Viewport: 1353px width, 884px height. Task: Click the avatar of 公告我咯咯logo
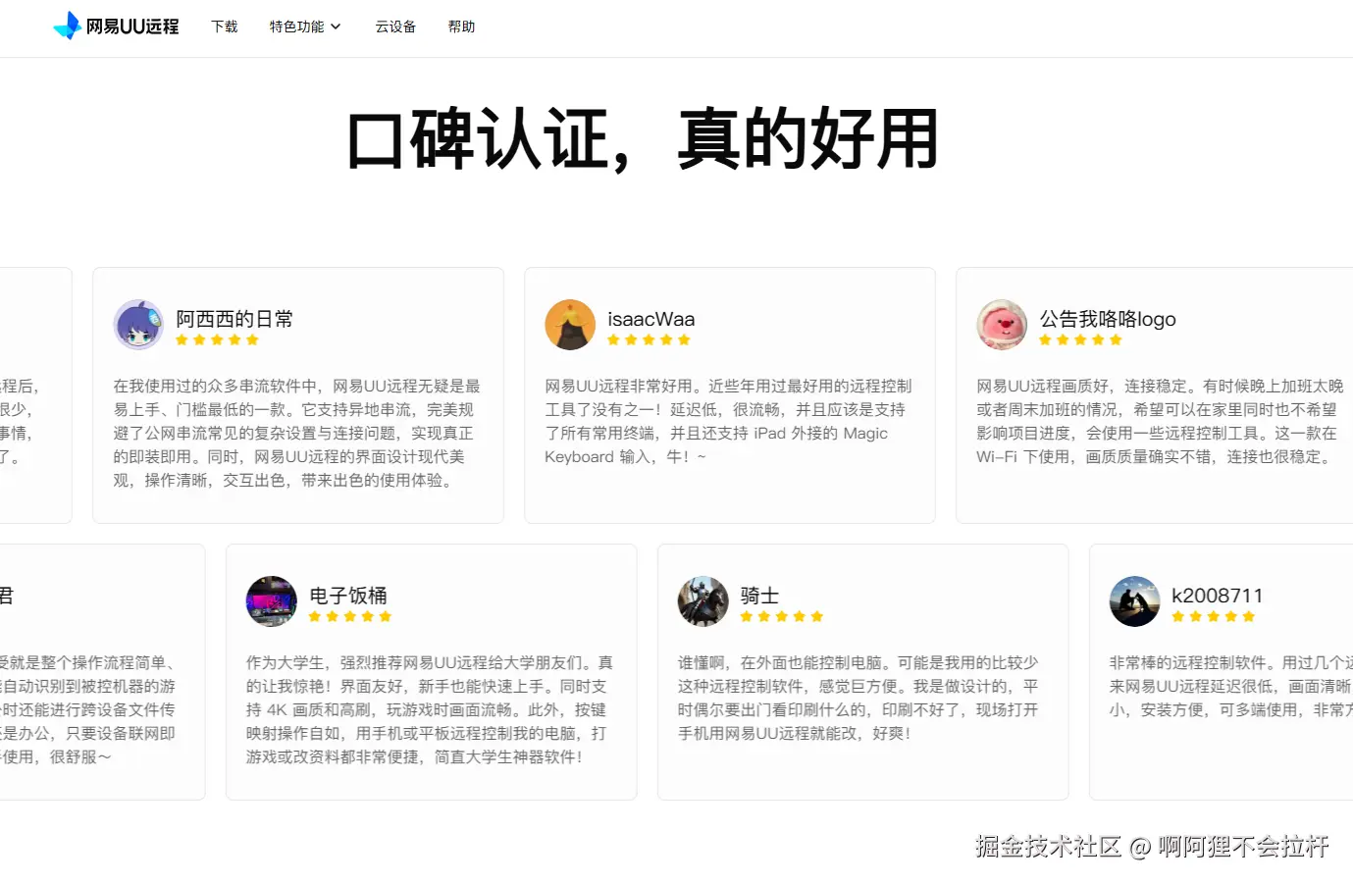pos(1002,325)
